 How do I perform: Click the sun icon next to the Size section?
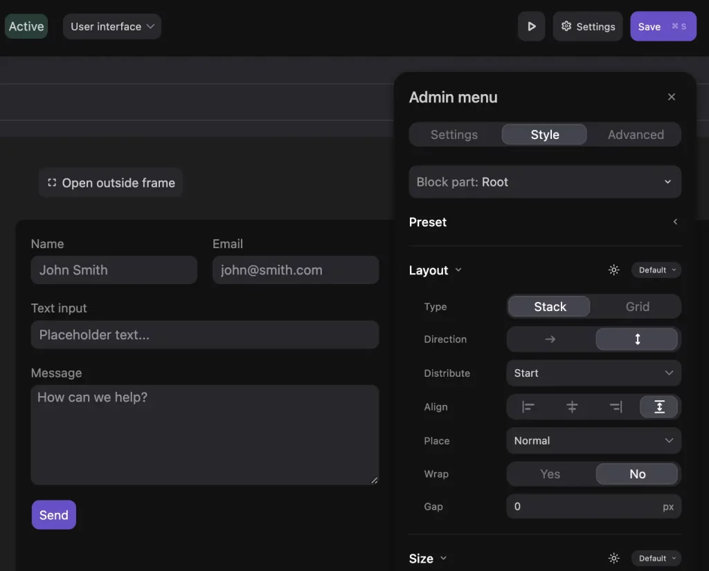tap(613, 558)
